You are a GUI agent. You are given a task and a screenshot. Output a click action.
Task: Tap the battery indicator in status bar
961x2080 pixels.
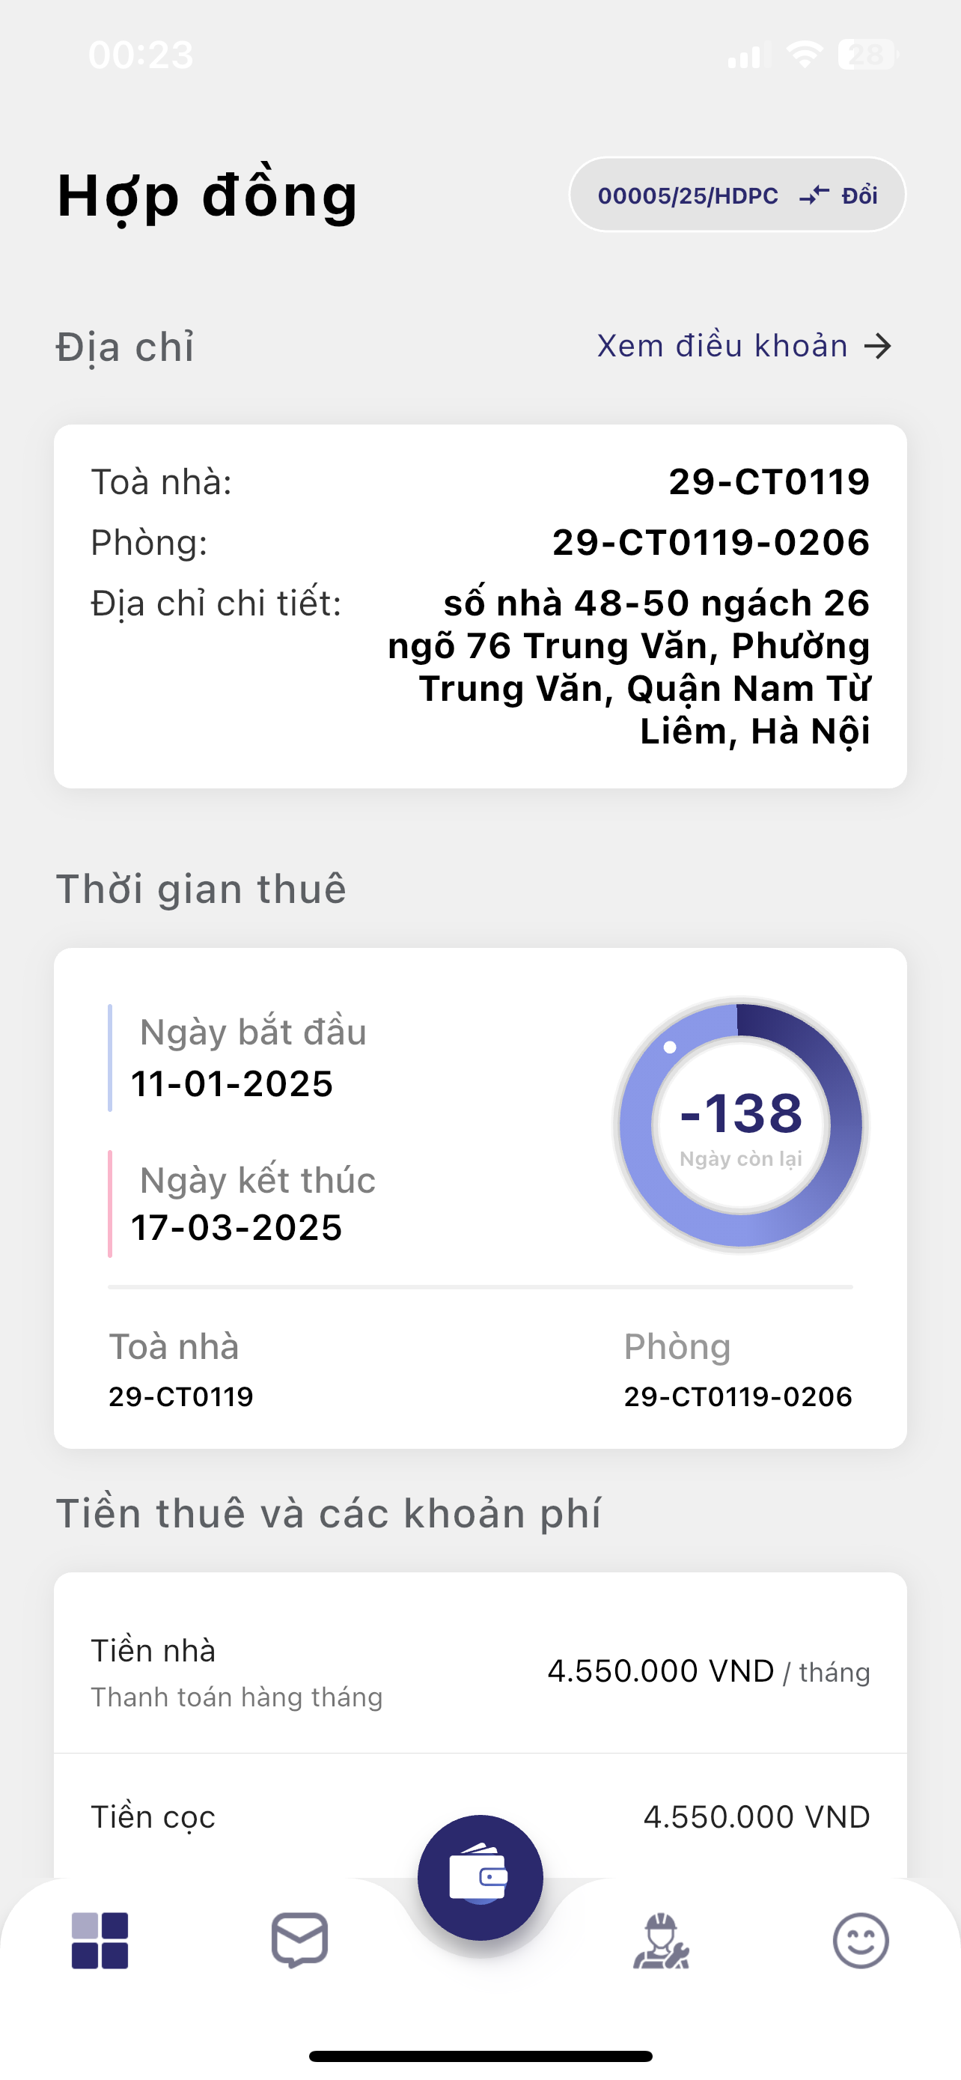[867, 55]
